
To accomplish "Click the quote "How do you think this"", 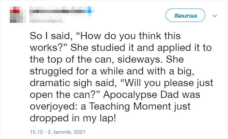I will (128, 36).
